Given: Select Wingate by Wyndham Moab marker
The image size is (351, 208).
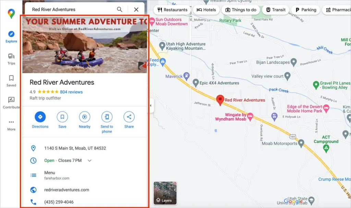Looking at the screenshot, I should 250,116.
